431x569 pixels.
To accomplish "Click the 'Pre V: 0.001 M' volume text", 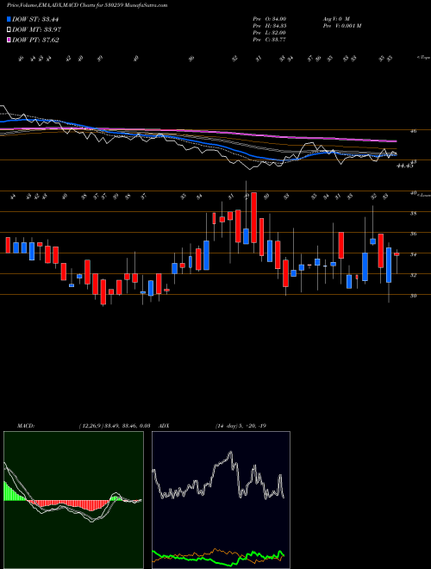I will tap(341, 26).
